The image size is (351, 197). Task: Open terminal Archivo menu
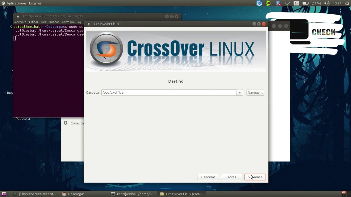point(20,22)
